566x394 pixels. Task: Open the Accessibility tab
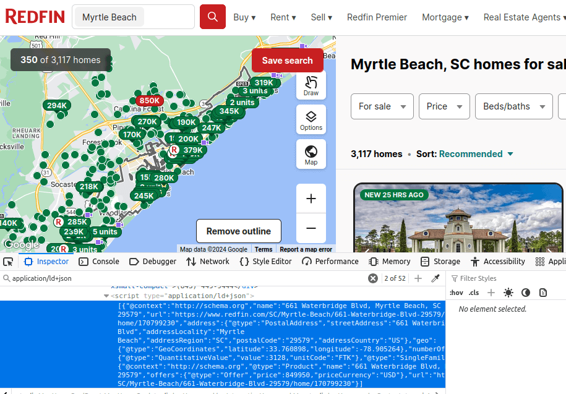coord(498,262)
